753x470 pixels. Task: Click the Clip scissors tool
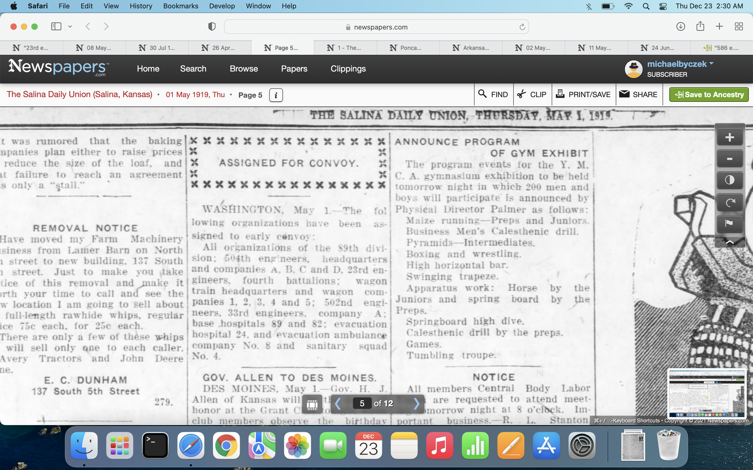pos(532,95)
